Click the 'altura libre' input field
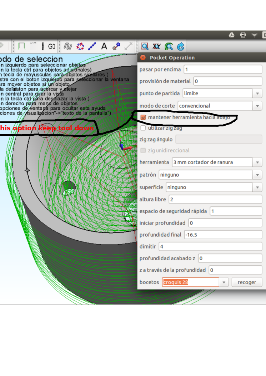This screenshot has height=376, width=266. pos(215,199)
